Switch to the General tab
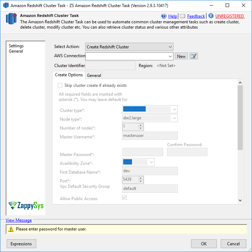 point(94,76)
